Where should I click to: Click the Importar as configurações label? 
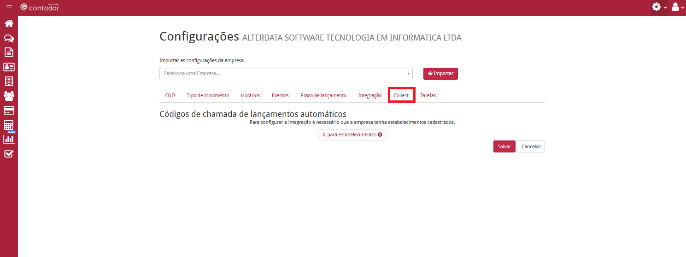pos(201,60)
